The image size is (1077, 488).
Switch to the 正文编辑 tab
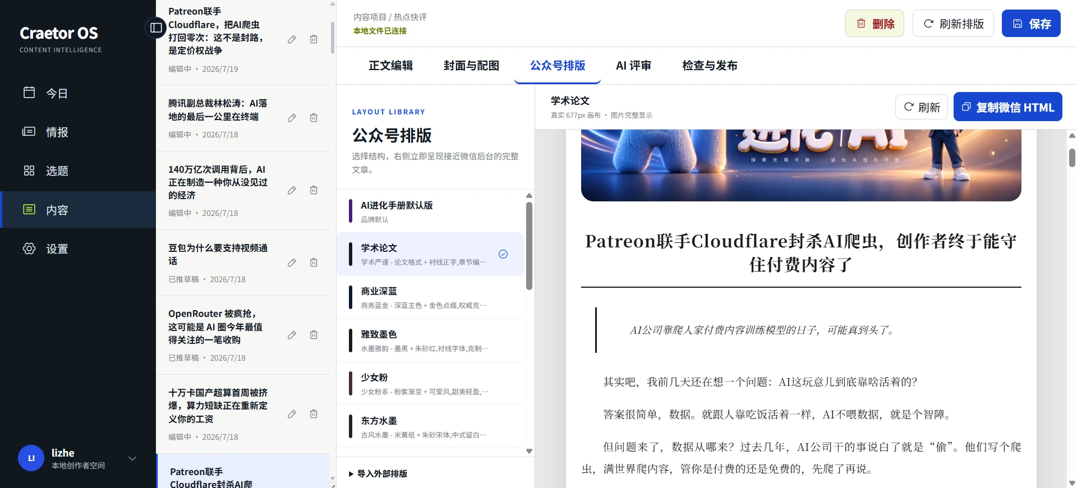point(390,66)
